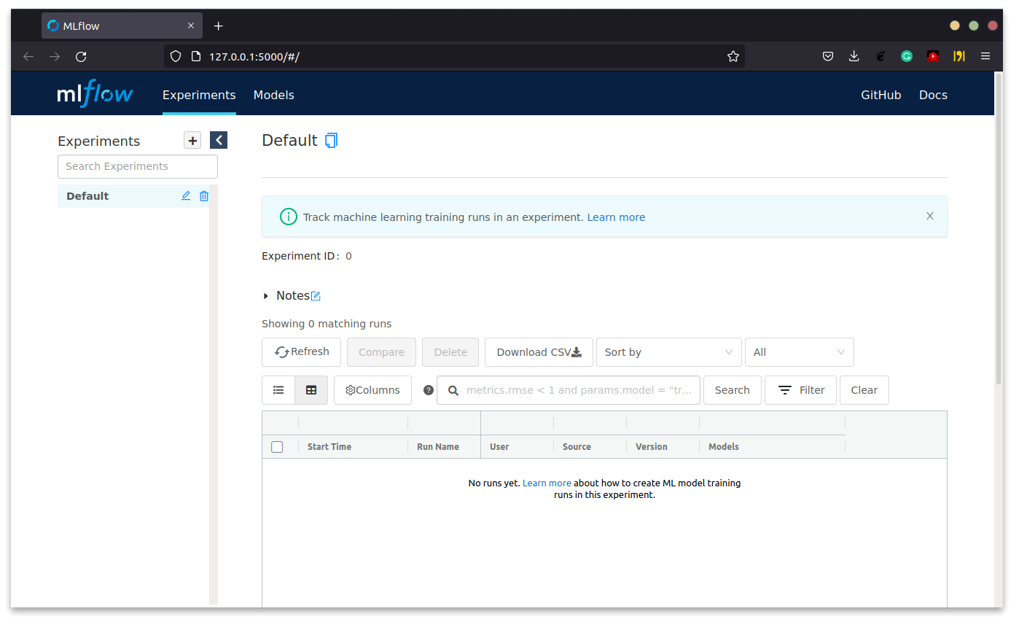Click the page vertical scrollbar

click(999, 228)
